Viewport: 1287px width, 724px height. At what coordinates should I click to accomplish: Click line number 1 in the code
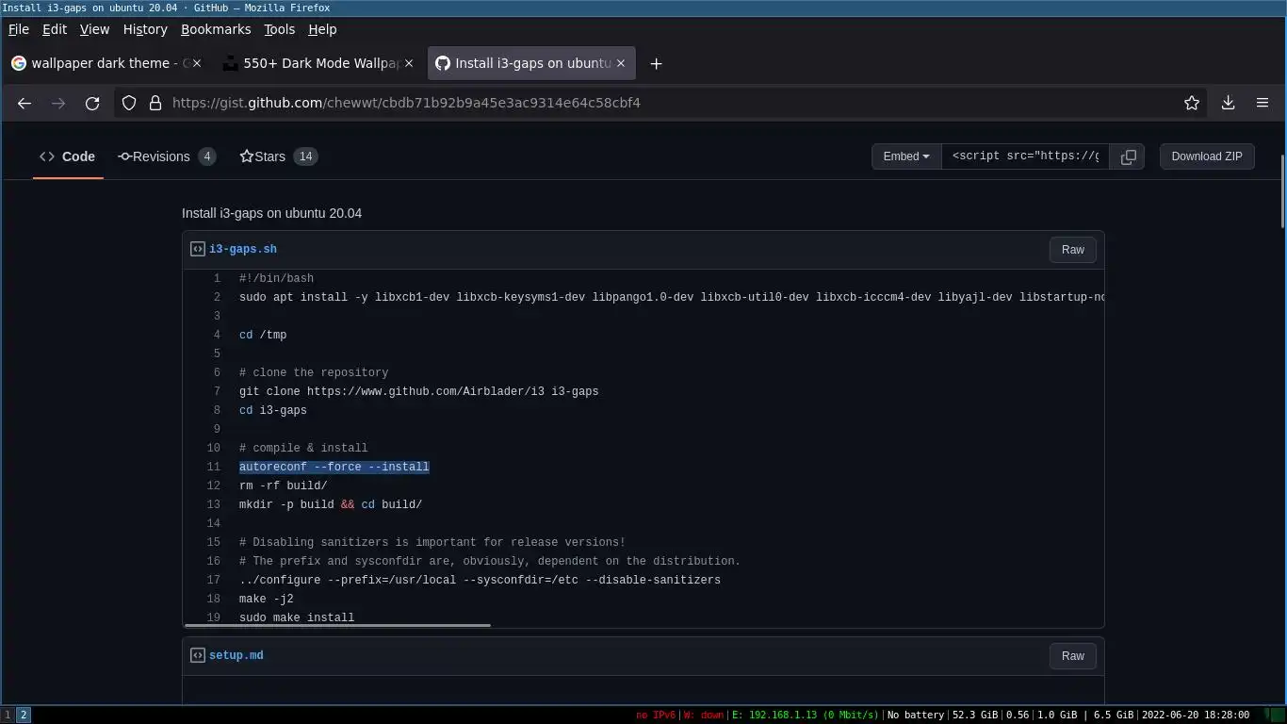tap(217, 278)
